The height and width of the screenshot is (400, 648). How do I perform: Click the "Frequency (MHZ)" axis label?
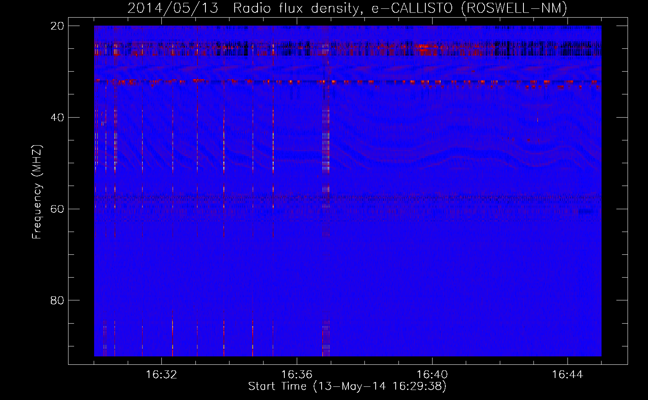(x=37, y=192)
